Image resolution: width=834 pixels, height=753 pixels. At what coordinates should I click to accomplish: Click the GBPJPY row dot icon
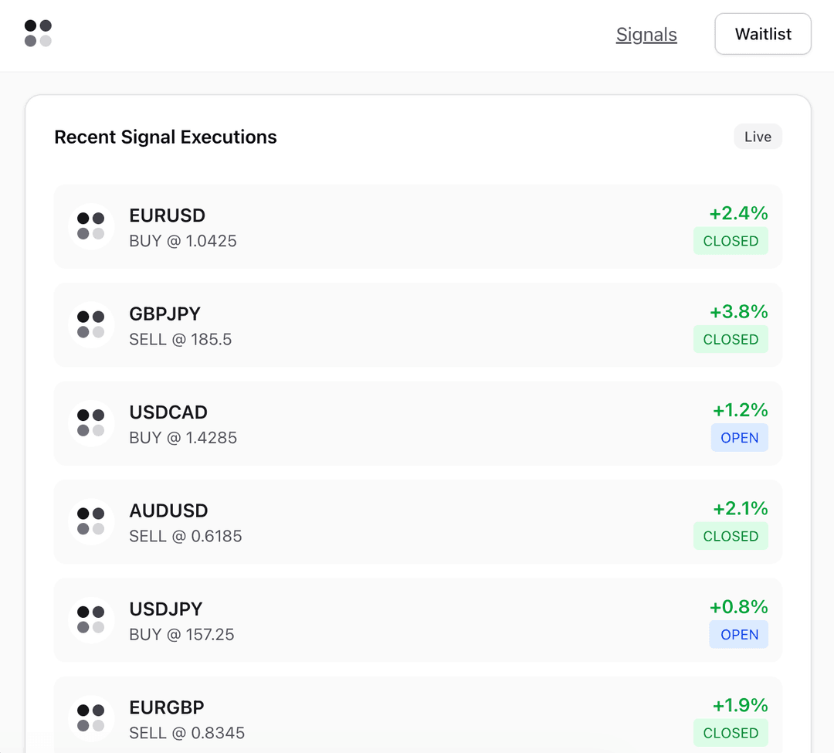(x=91, y=324)
